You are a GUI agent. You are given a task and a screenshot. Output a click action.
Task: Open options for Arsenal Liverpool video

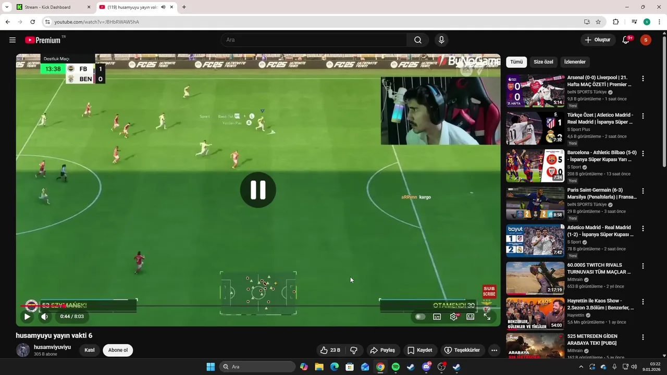[643, 79]
